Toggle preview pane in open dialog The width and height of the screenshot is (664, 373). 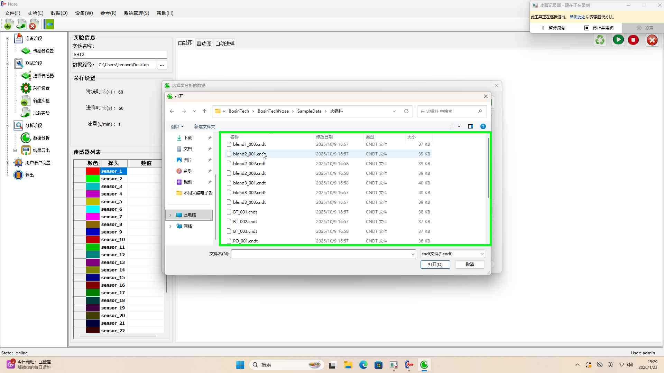pos(470,126)
